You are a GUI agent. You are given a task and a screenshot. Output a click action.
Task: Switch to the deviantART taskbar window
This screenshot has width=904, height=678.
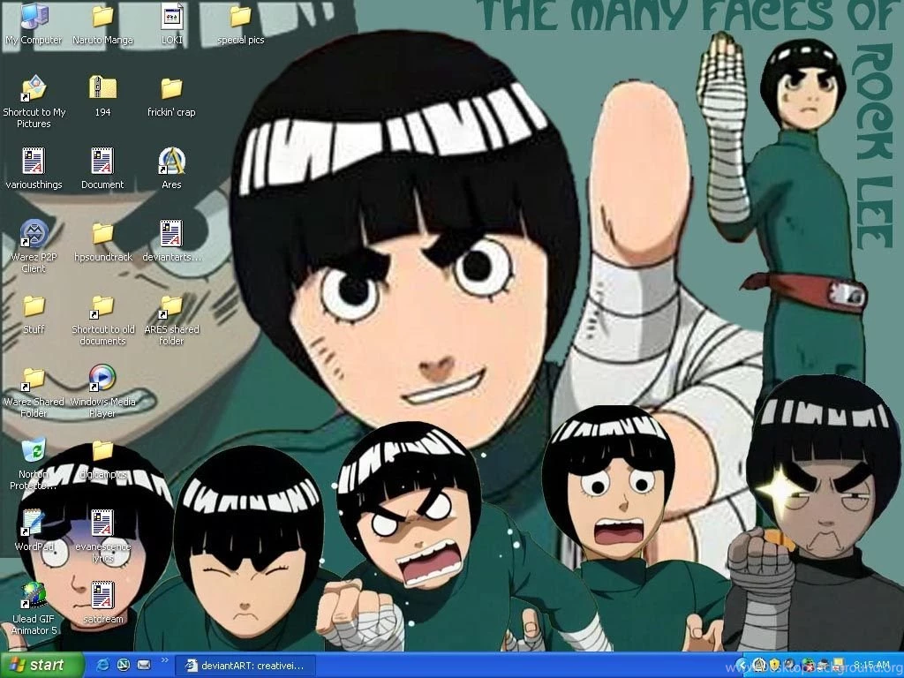(x=245, y=666)
